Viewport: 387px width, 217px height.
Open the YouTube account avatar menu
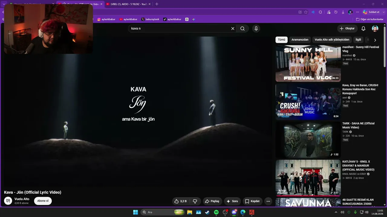[x=375, y=29]
